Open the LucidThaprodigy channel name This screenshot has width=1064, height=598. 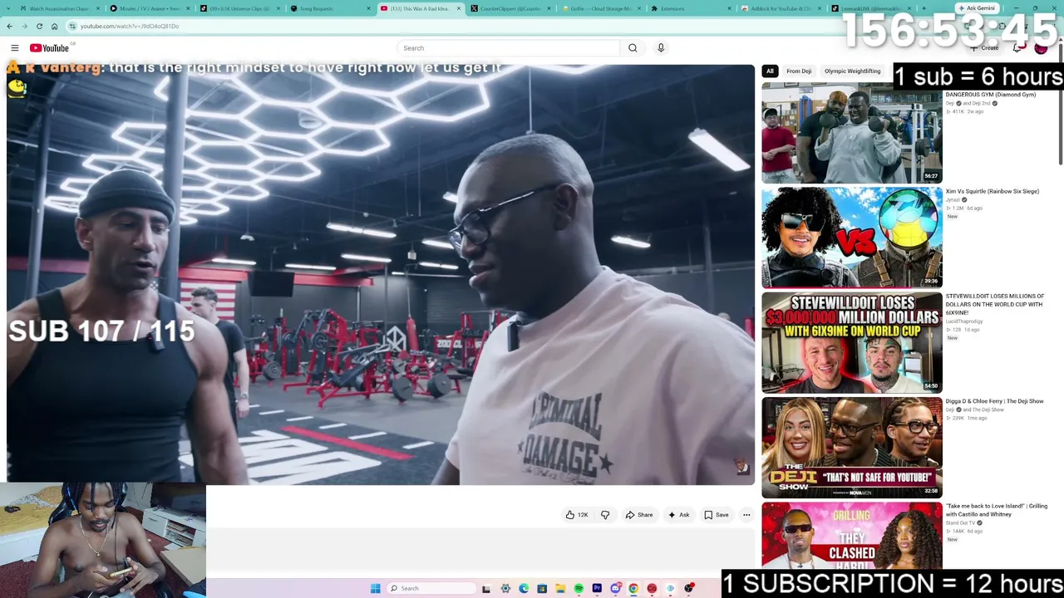click(x=964, y=321)
